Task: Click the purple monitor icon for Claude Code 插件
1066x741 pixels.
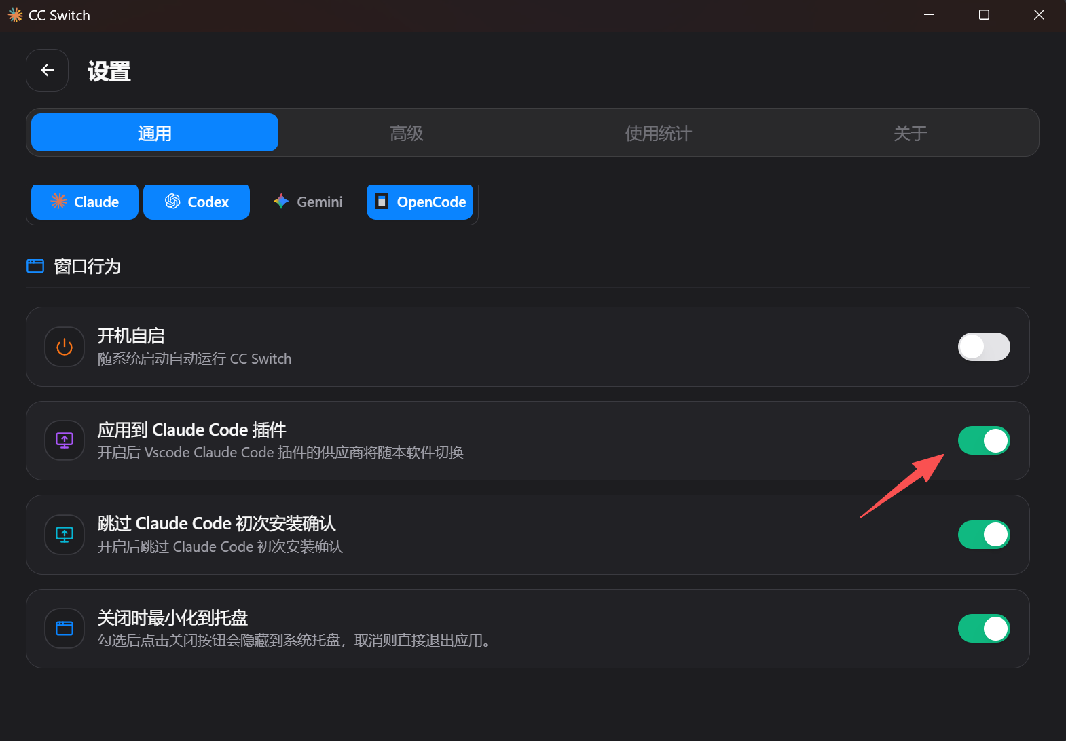Action: [x=65, y=440]
